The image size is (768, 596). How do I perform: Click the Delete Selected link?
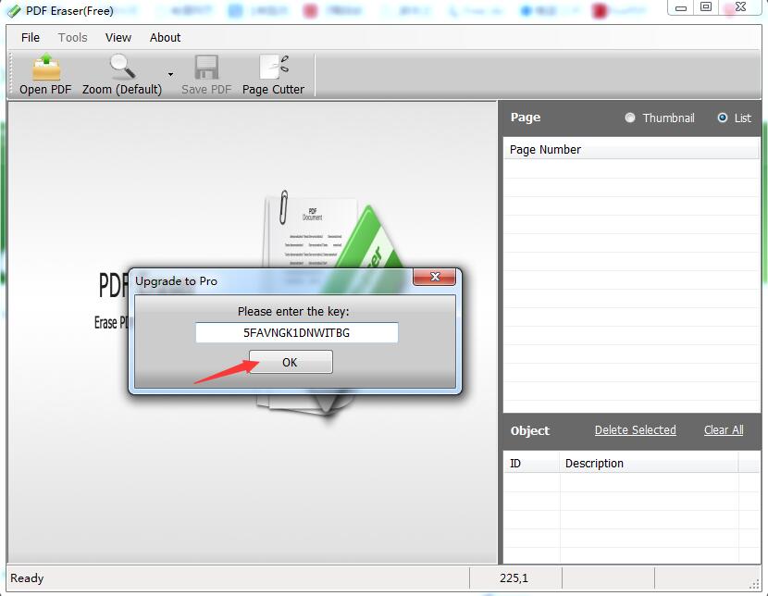click(636, 430)
